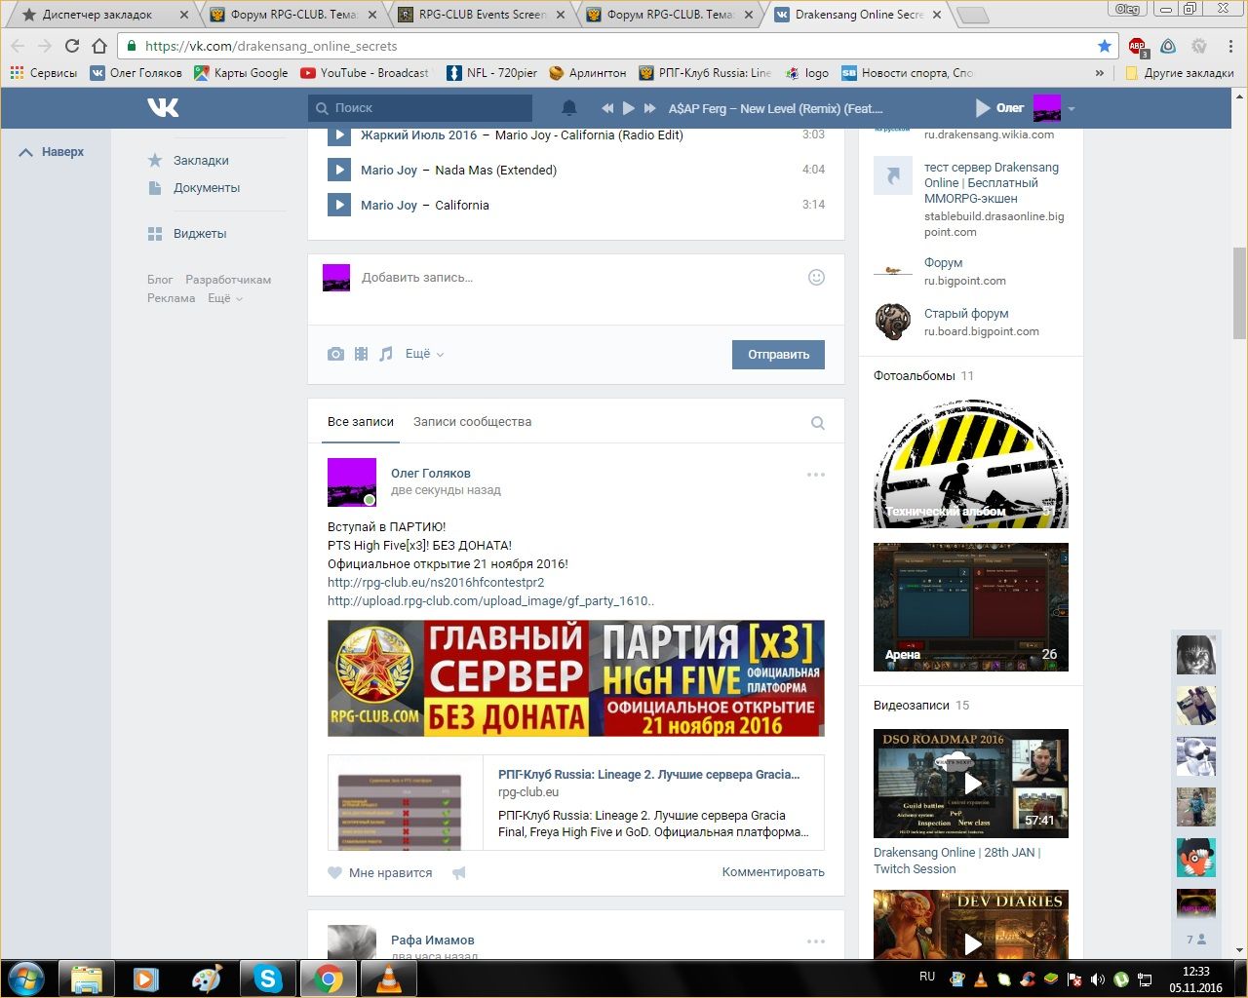Play the Жаркий Июль 2016 track
The height and width of the screenshot is (998, 1248).
click(338, 135)
